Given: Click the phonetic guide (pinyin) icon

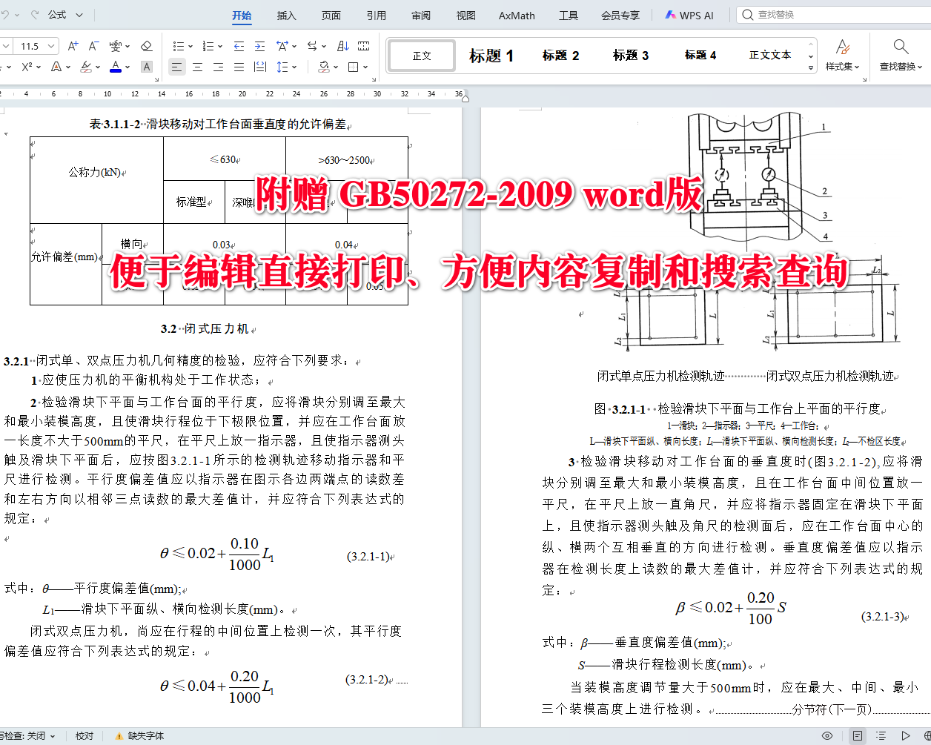Looking at the screenshot, I should pos(115,46).
